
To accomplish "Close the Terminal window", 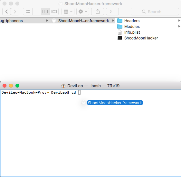I will (5, 86).
